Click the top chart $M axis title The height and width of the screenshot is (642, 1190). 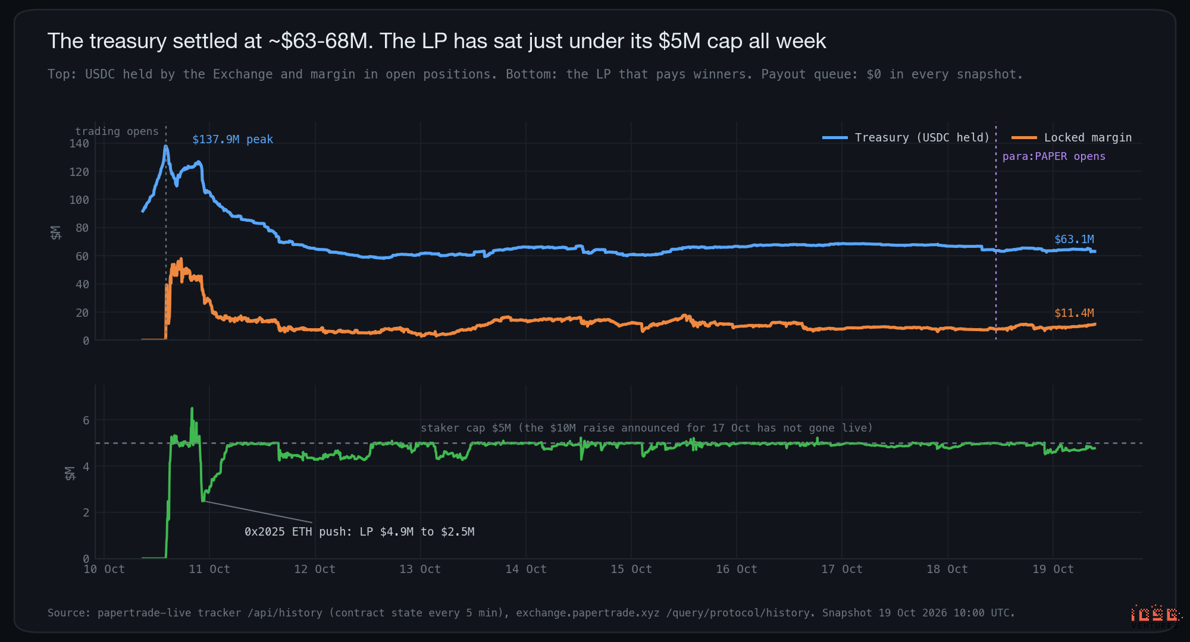pyautogui.click(x=56, y=232)
